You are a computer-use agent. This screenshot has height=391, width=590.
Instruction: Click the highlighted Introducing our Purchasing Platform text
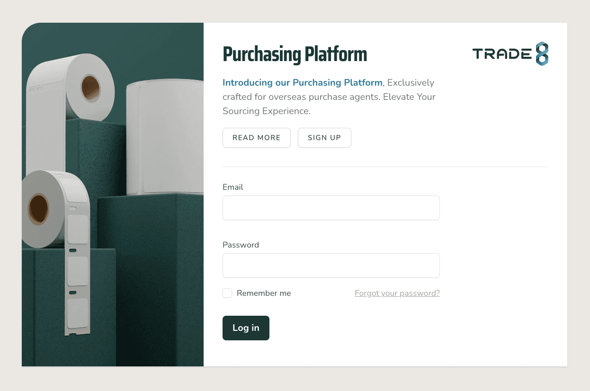point(302,83)
